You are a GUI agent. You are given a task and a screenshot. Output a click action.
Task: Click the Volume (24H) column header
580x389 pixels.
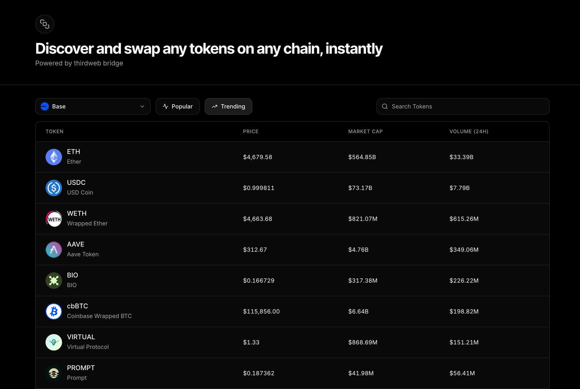(x=469, y=132)
